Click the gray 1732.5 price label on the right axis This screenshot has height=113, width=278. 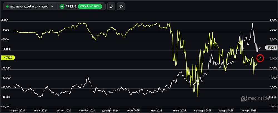(x=271, y=48)
